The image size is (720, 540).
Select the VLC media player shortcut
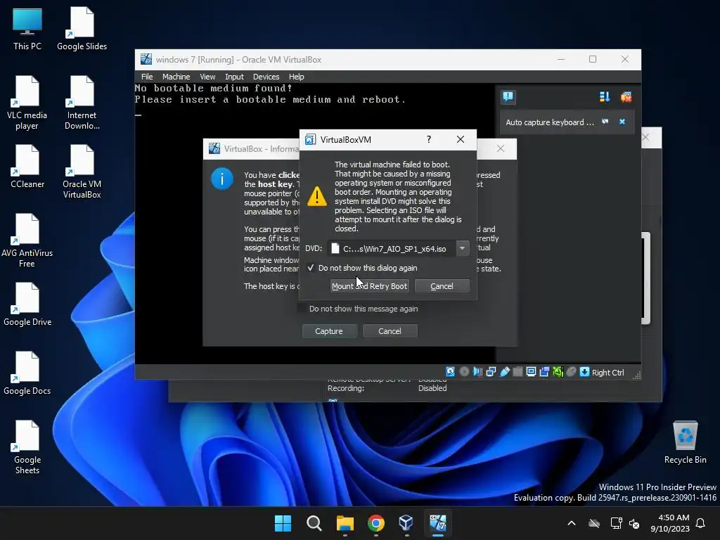point(27,103)
